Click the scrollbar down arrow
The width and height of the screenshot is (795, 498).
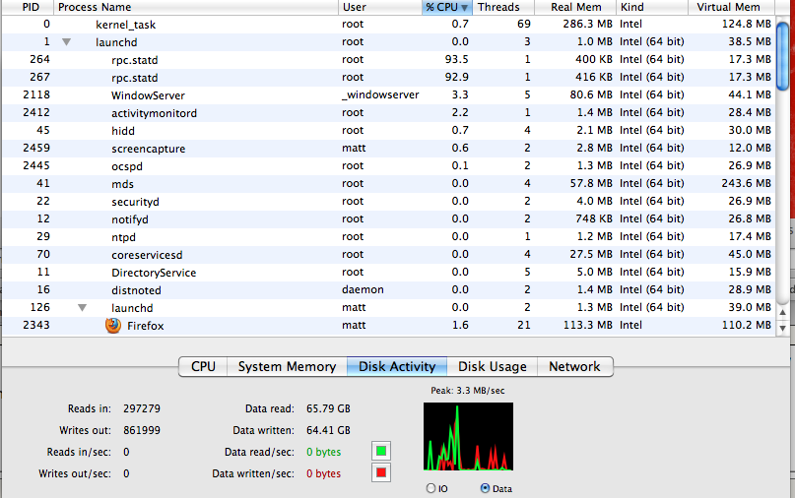point(783,328)
